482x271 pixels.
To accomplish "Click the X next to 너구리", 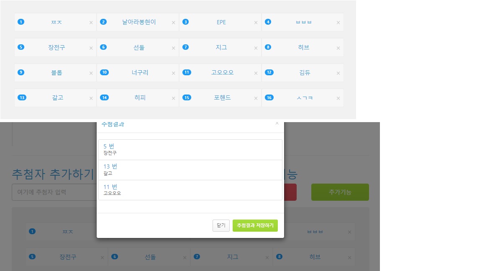I will [x=173, y=73].
